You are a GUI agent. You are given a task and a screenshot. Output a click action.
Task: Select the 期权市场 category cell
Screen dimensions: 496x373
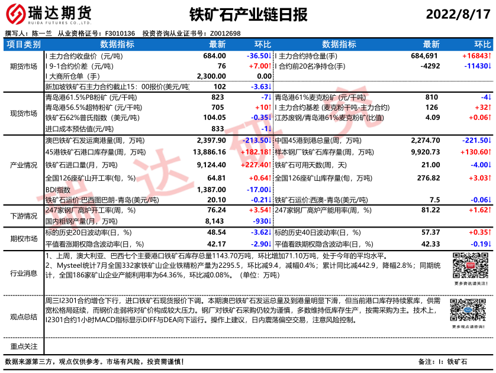point(24,238)
